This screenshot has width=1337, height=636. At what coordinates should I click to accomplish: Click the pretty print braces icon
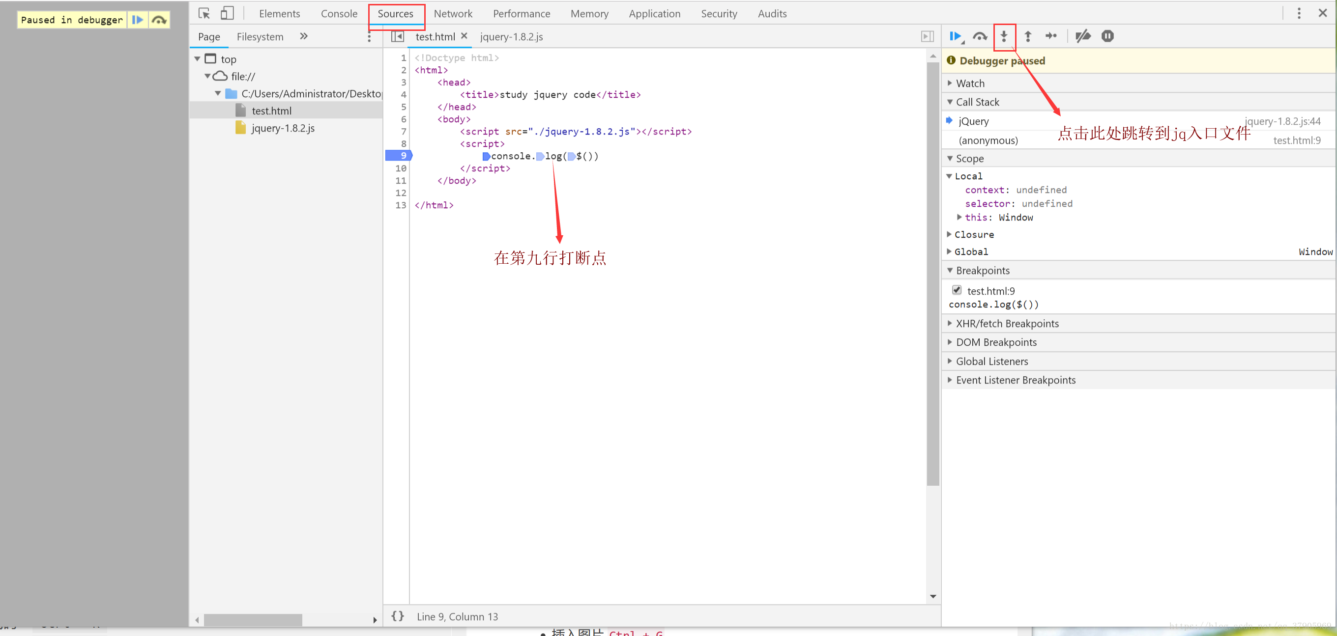tap(397, 616)
